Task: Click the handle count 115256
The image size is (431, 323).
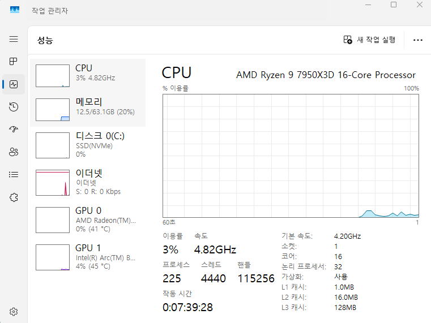Action: click(x=256, y=278)
